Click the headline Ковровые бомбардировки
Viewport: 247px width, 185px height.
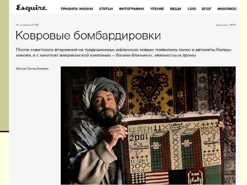coord(88,35)
